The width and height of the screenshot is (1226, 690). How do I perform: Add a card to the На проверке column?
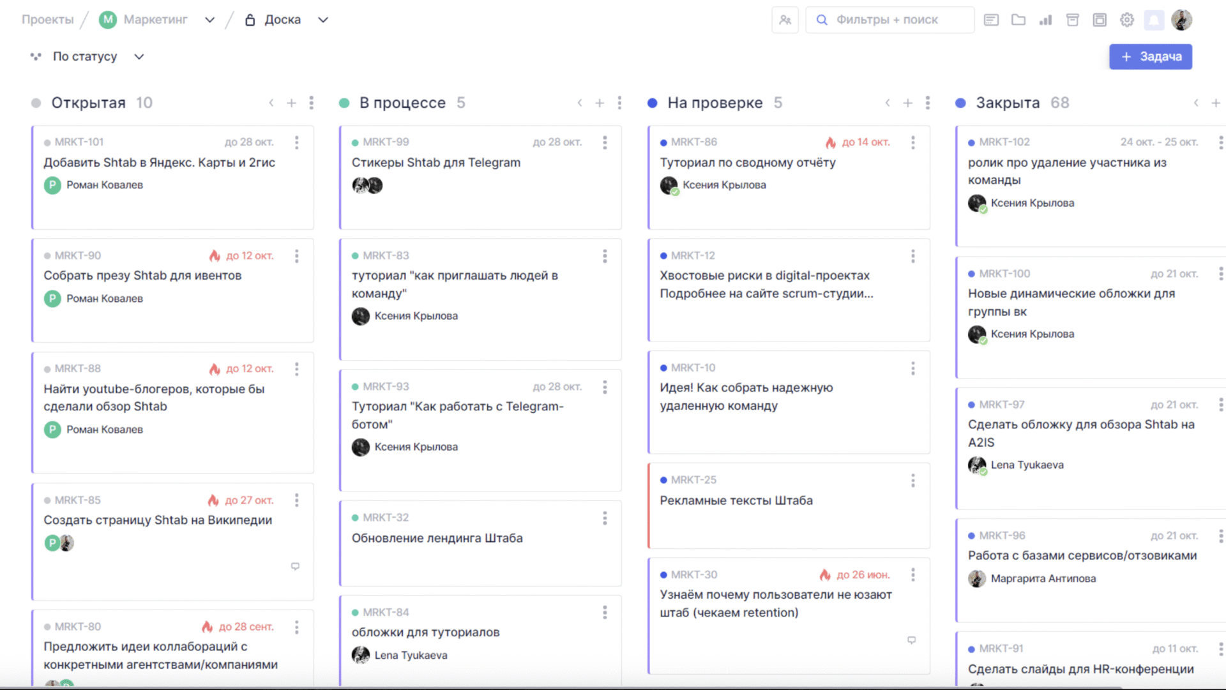pyautogui.click(x=907, y=103)
